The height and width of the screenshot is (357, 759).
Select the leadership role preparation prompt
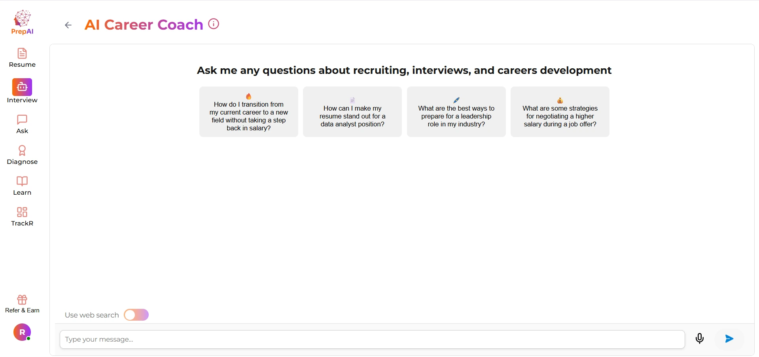pyautogui.click(x=456, y=112)
